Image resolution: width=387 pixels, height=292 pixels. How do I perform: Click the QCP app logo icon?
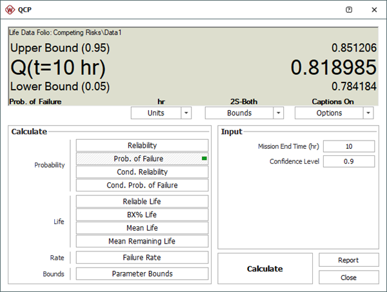tap(10, 10)
